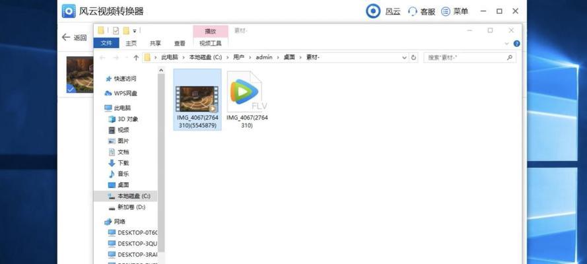Click 本地磁盘 (C:) in address breadcrumb

coord(205,57)
